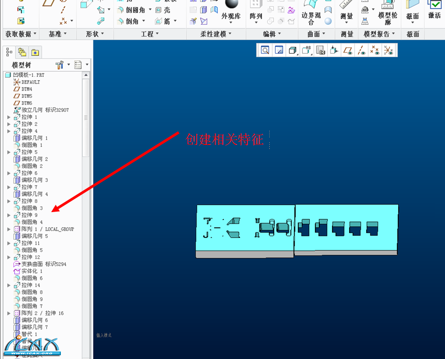Select the 变换曲面 标识5294 feature

point(40,264)
